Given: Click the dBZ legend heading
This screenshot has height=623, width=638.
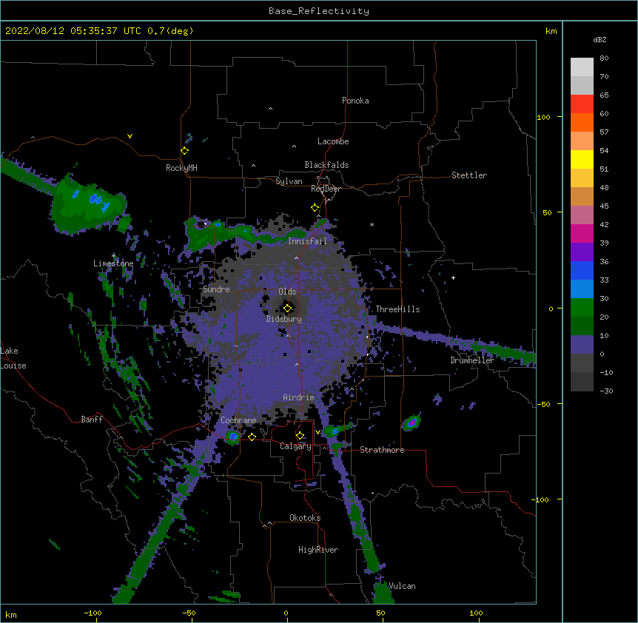Looking at the screenshot, I should click(600, 39).
